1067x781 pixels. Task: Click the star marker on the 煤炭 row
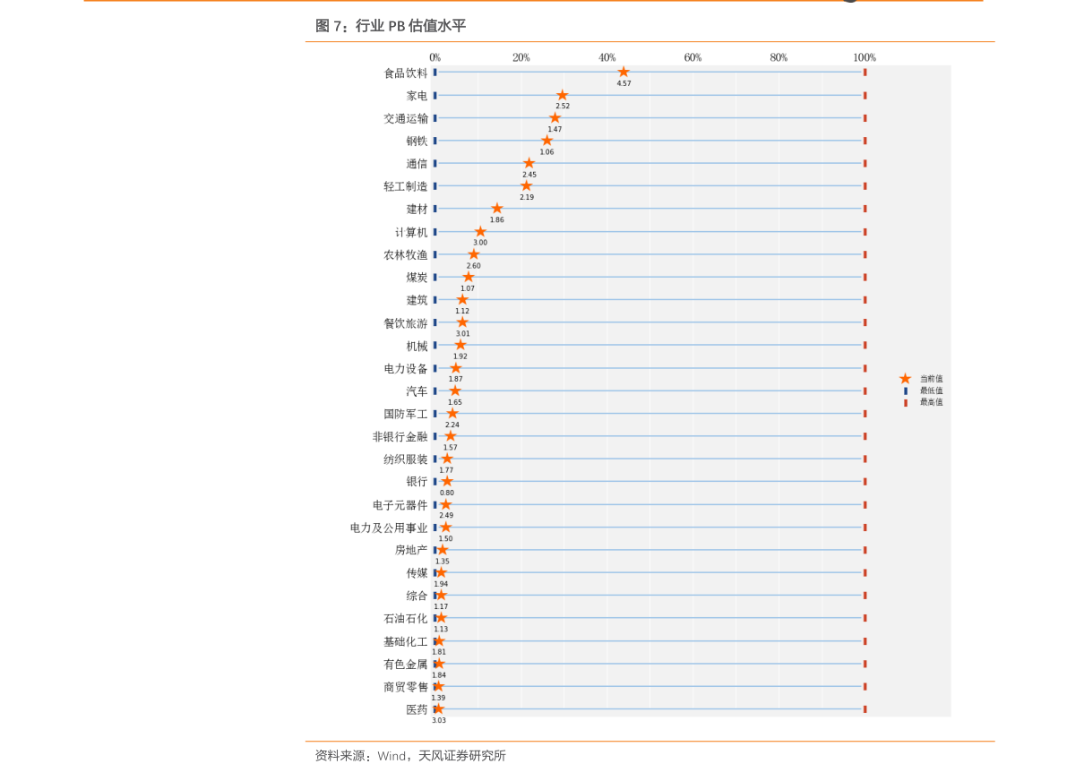[x=469, y=277]
